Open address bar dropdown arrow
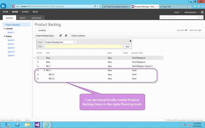205x128 pixels. pos(97,6)
